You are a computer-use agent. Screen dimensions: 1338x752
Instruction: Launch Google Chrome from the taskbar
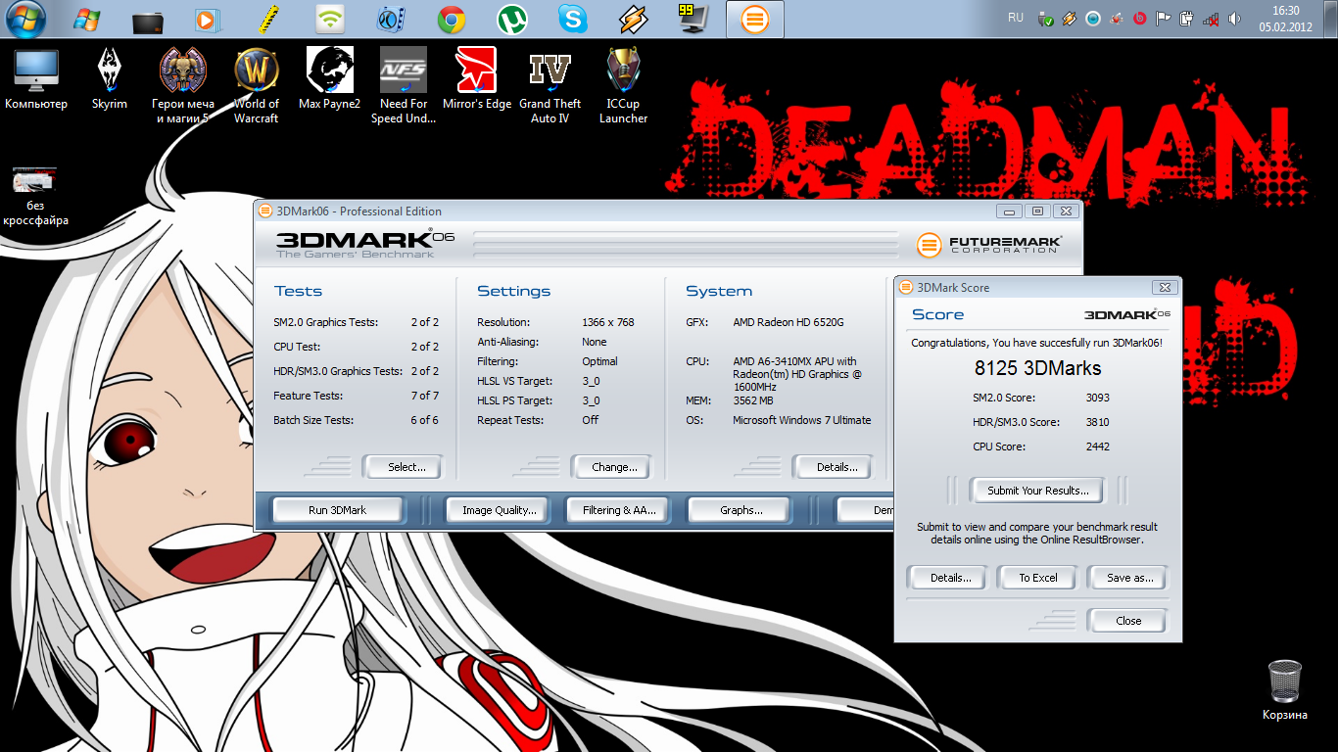(451, 19)
